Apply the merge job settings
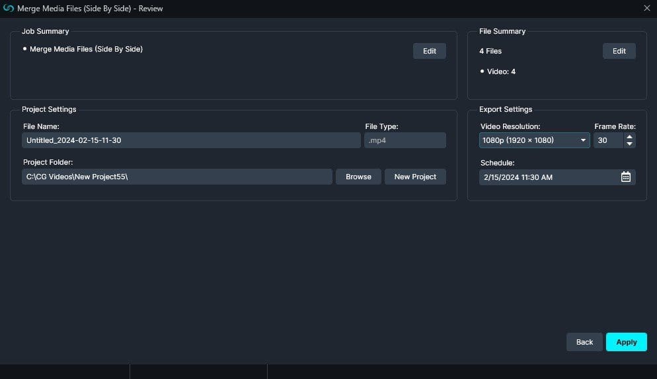The image size is (657, 379). (x=627, y=342)
